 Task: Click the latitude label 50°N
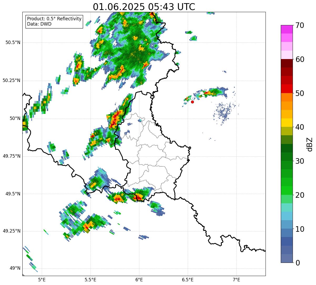[x=15, y=118]
